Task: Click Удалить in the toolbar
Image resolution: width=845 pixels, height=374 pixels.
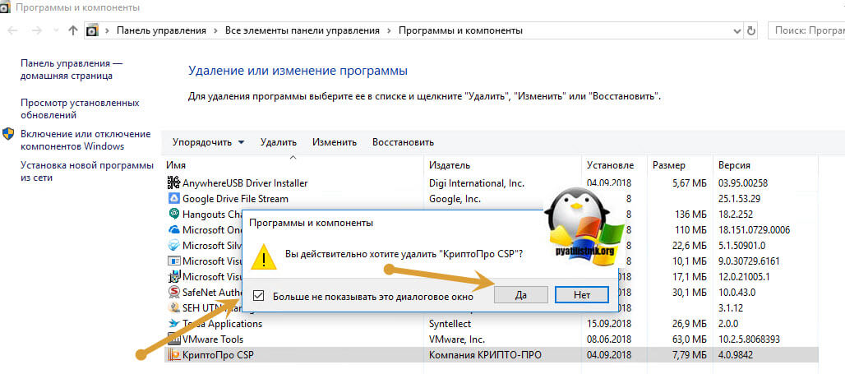Action: tap(278, 142)
